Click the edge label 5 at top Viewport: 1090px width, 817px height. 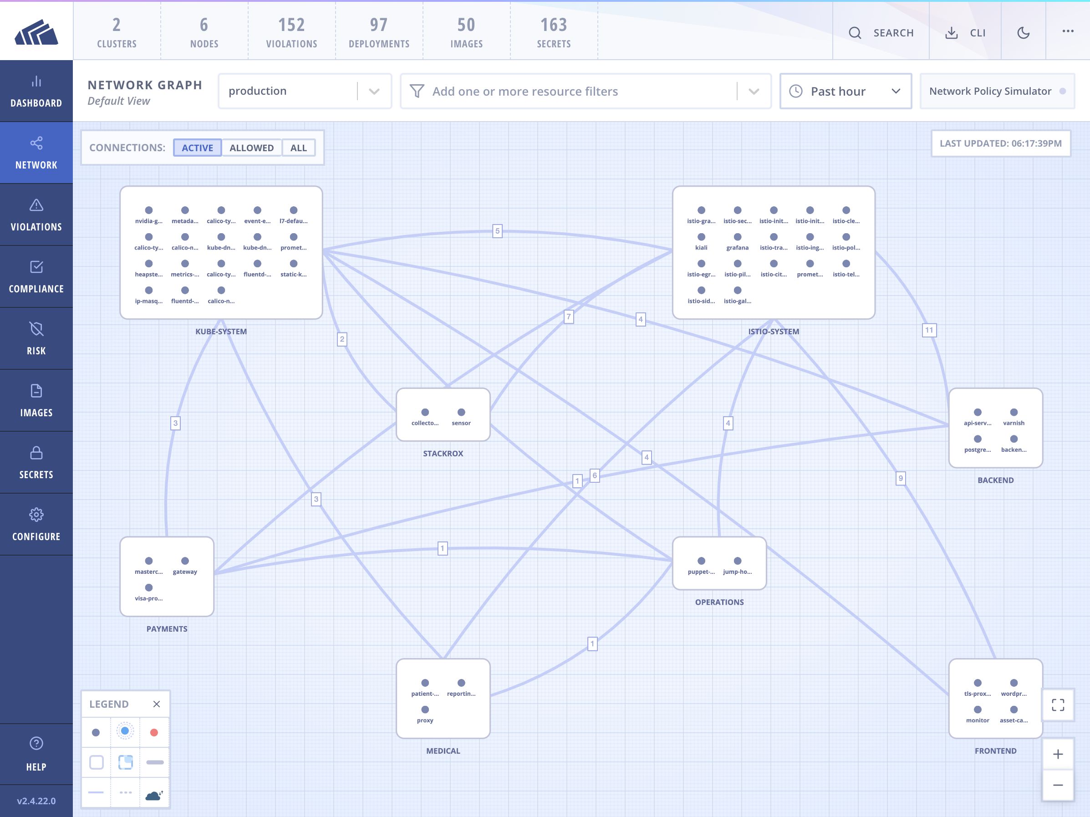[x=497, y=230]
